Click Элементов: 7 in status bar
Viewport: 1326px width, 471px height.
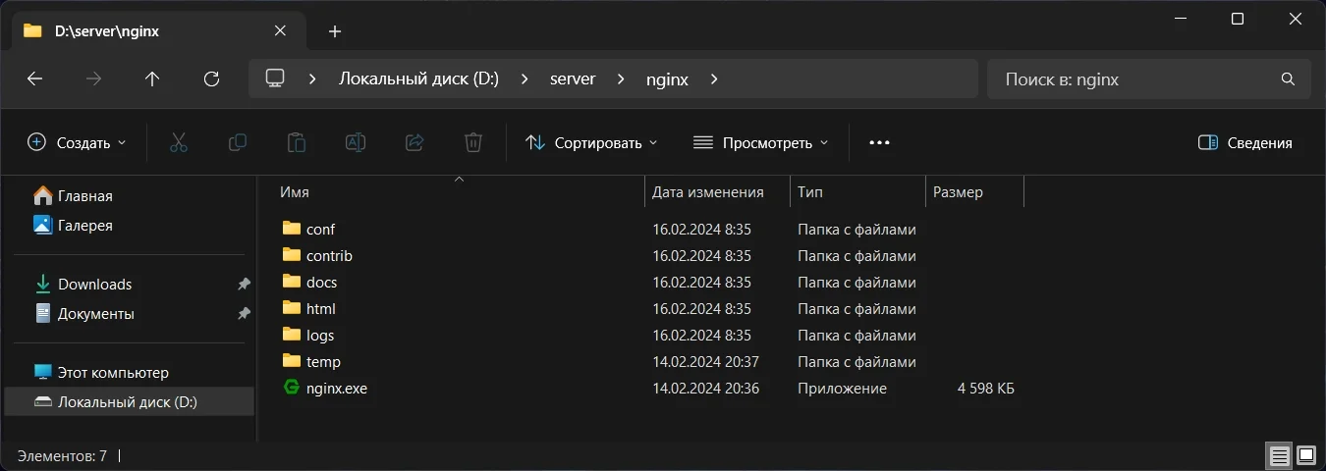(x=62, y=456)
